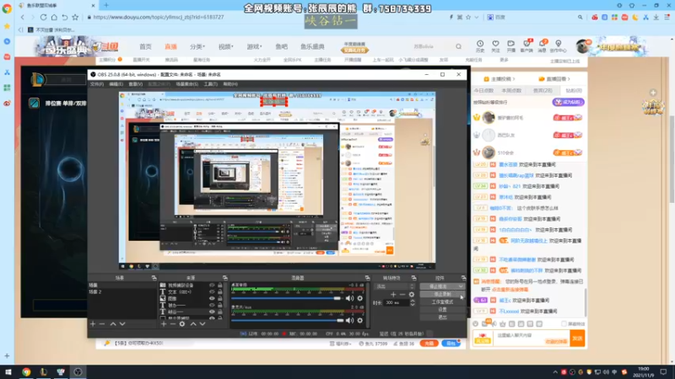This screenshot has height=379, width=675.
Task: Open OBS Tools menu
Action: (210, 84)
